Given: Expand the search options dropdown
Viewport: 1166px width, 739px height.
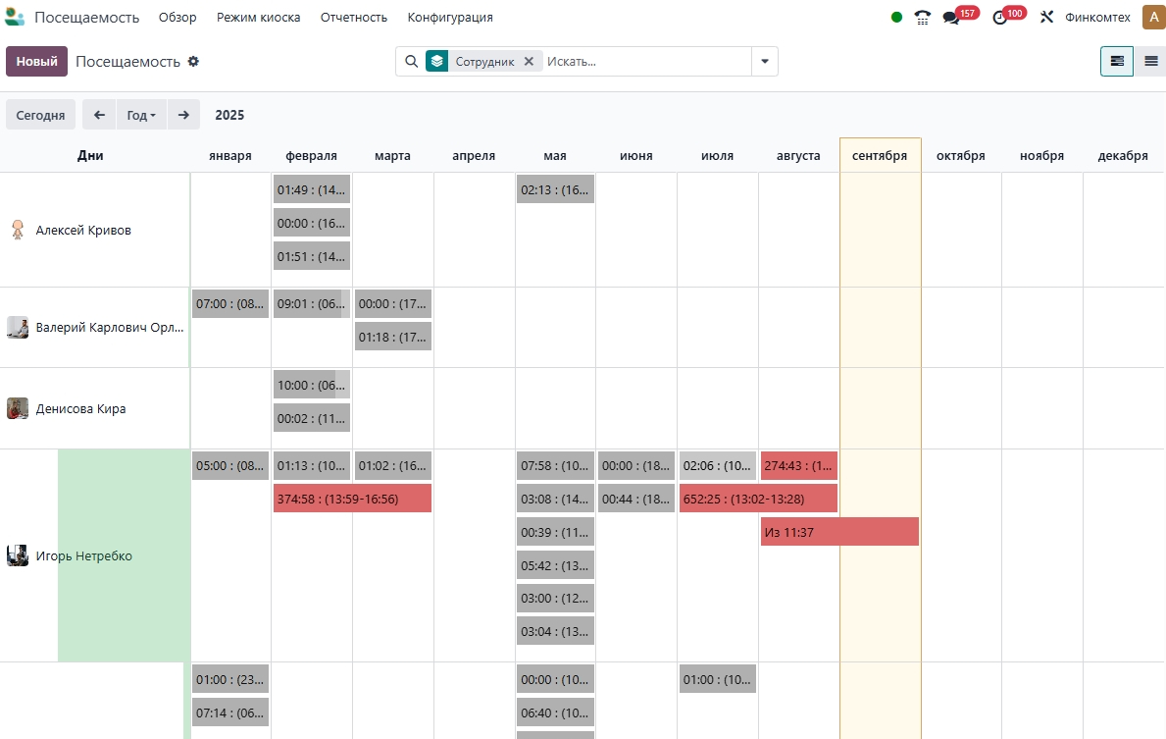Looking at the screenshot, I should [x=765, y=62].
